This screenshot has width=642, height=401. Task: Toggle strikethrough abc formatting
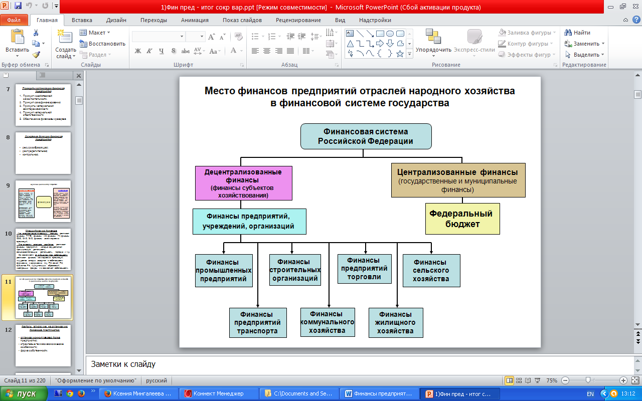coord(185,51)
